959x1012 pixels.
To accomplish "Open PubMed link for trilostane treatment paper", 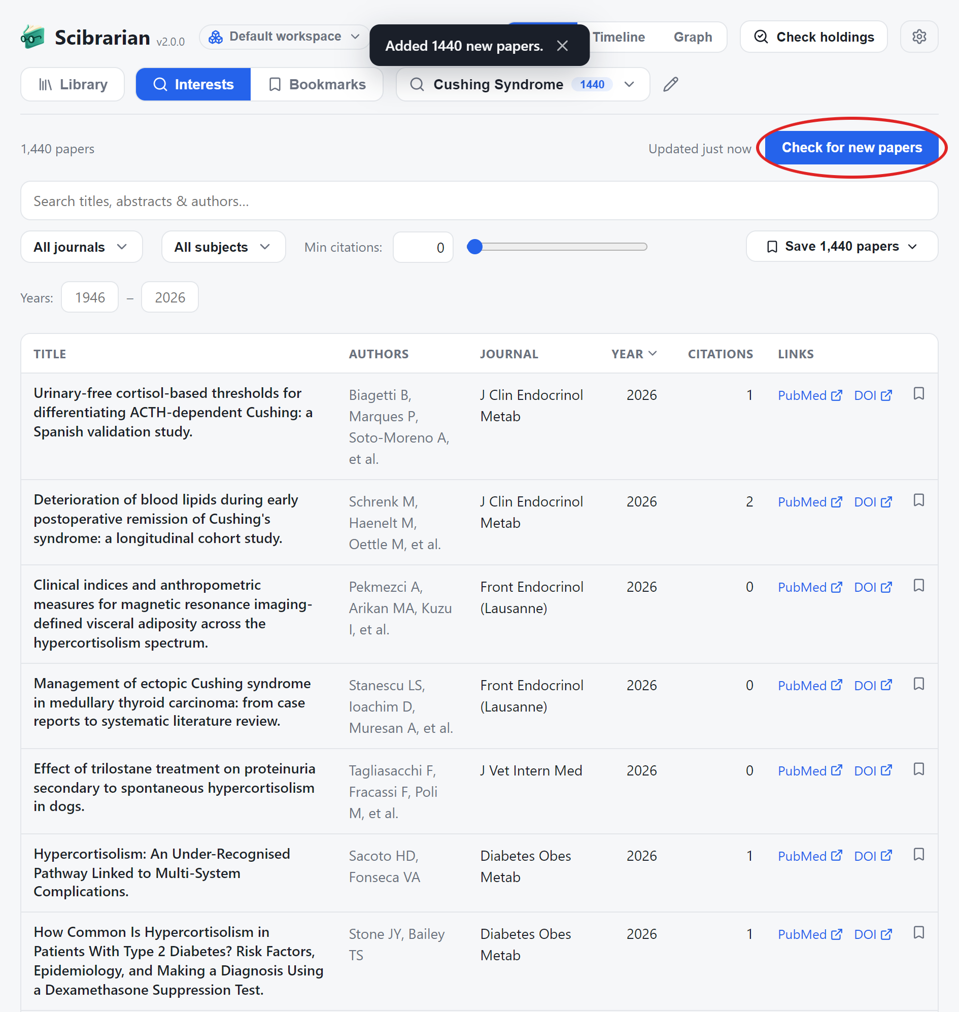I will pyautogui.click(x=810, y=771).
